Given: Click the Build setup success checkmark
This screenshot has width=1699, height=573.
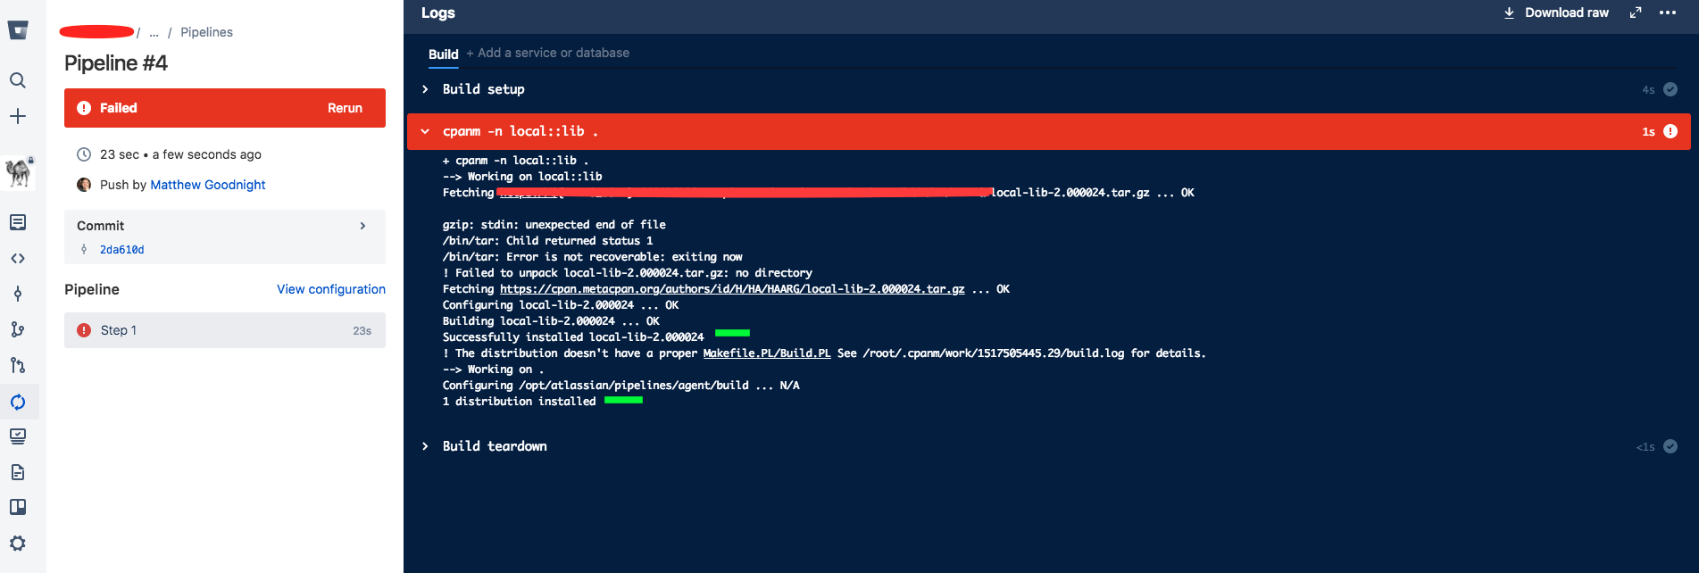Looking at the screenshot, I should [x=1670, y=89].
